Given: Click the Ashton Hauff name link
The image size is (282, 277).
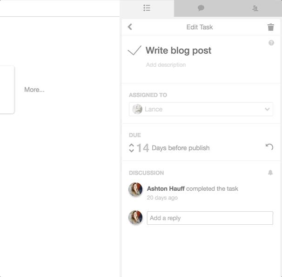Looking at the screenshot, I should [166, 188].
